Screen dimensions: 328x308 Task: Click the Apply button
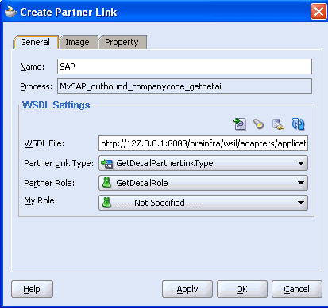coord(187,289)
